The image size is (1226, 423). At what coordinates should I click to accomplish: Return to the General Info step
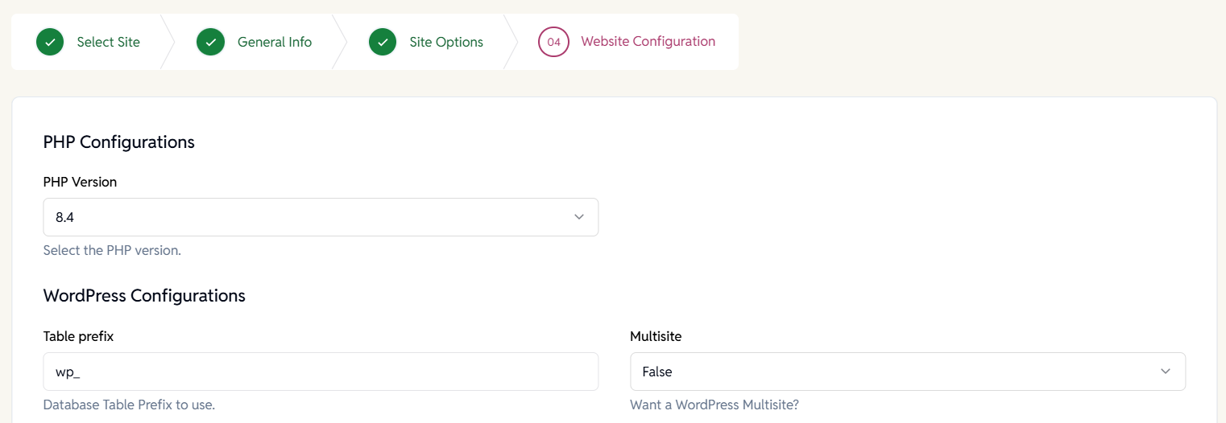(274, 42)
